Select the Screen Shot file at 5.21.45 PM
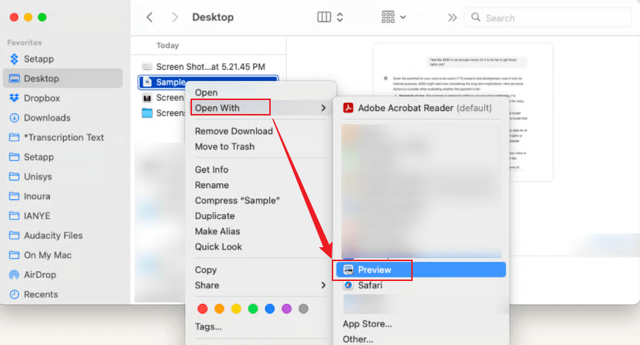640x345 pixels. [x=209, y=66]
